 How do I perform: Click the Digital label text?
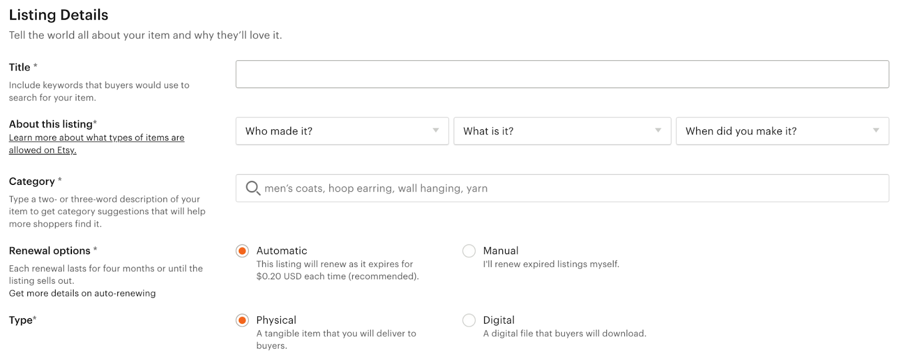(498, 320)
